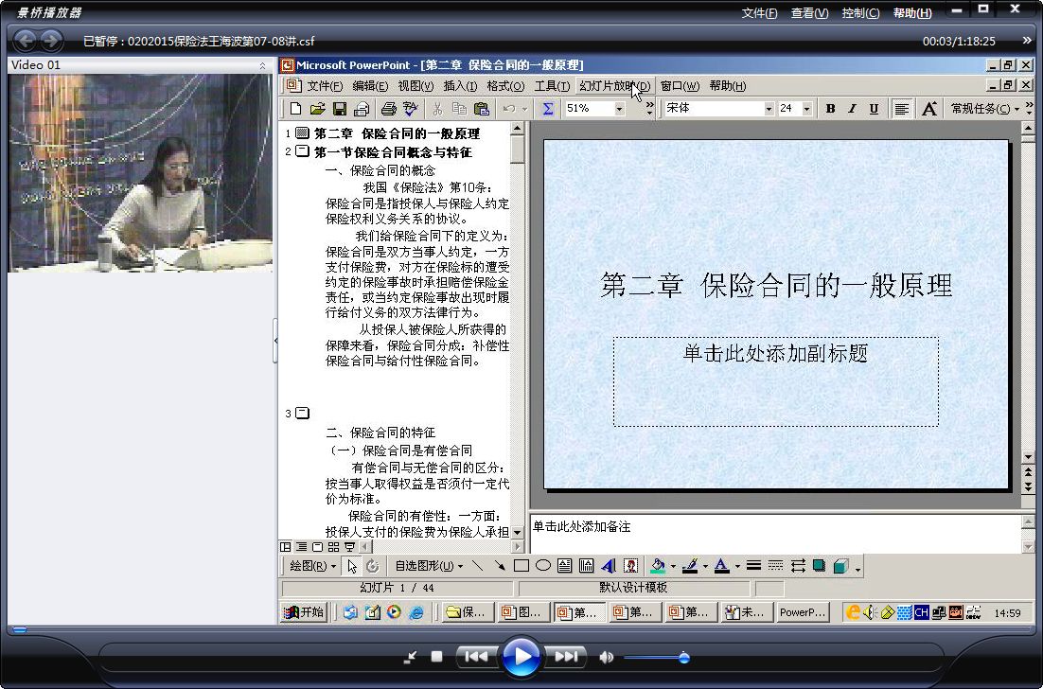Toggle Underline formatting button

[874, 109]
